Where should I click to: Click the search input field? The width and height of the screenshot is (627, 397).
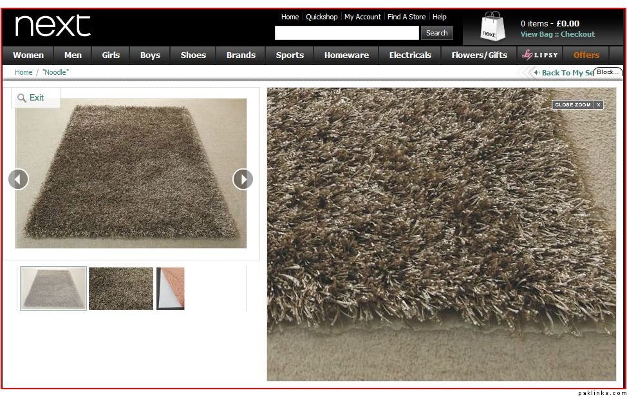click(x=347, y=33)
